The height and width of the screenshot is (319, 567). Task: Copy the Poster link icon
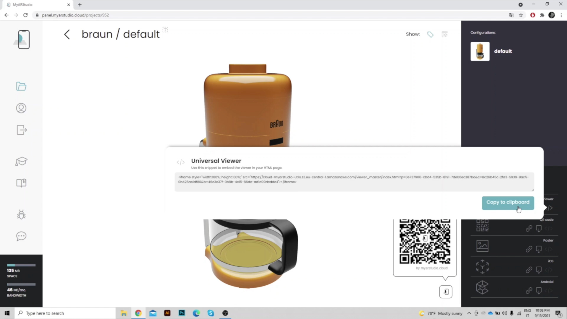(x=529, y=249)
